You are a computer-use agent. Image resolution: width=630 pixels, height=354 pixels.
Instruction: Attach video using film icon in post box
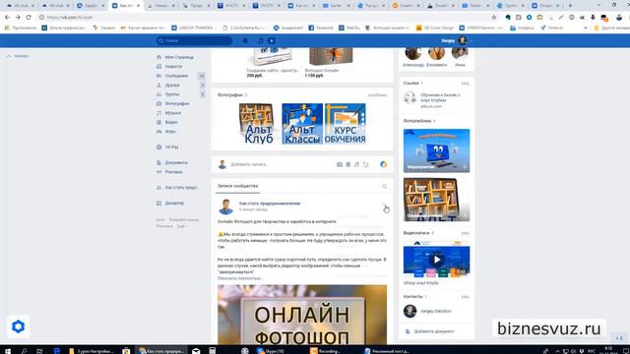(348, 164)
